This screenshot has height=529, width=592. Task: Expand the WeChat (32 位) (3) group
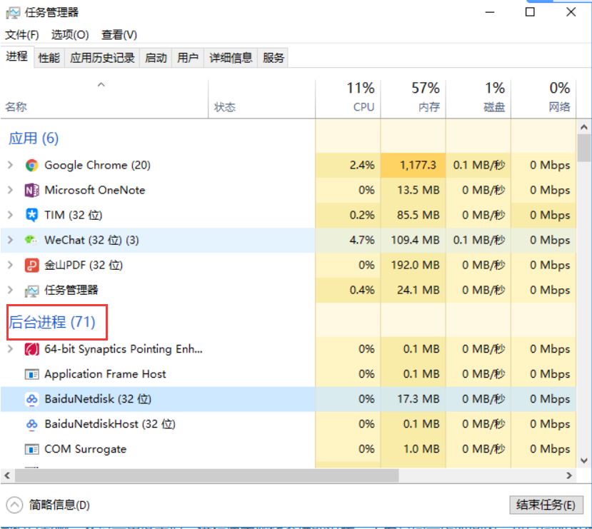[10, 240]
